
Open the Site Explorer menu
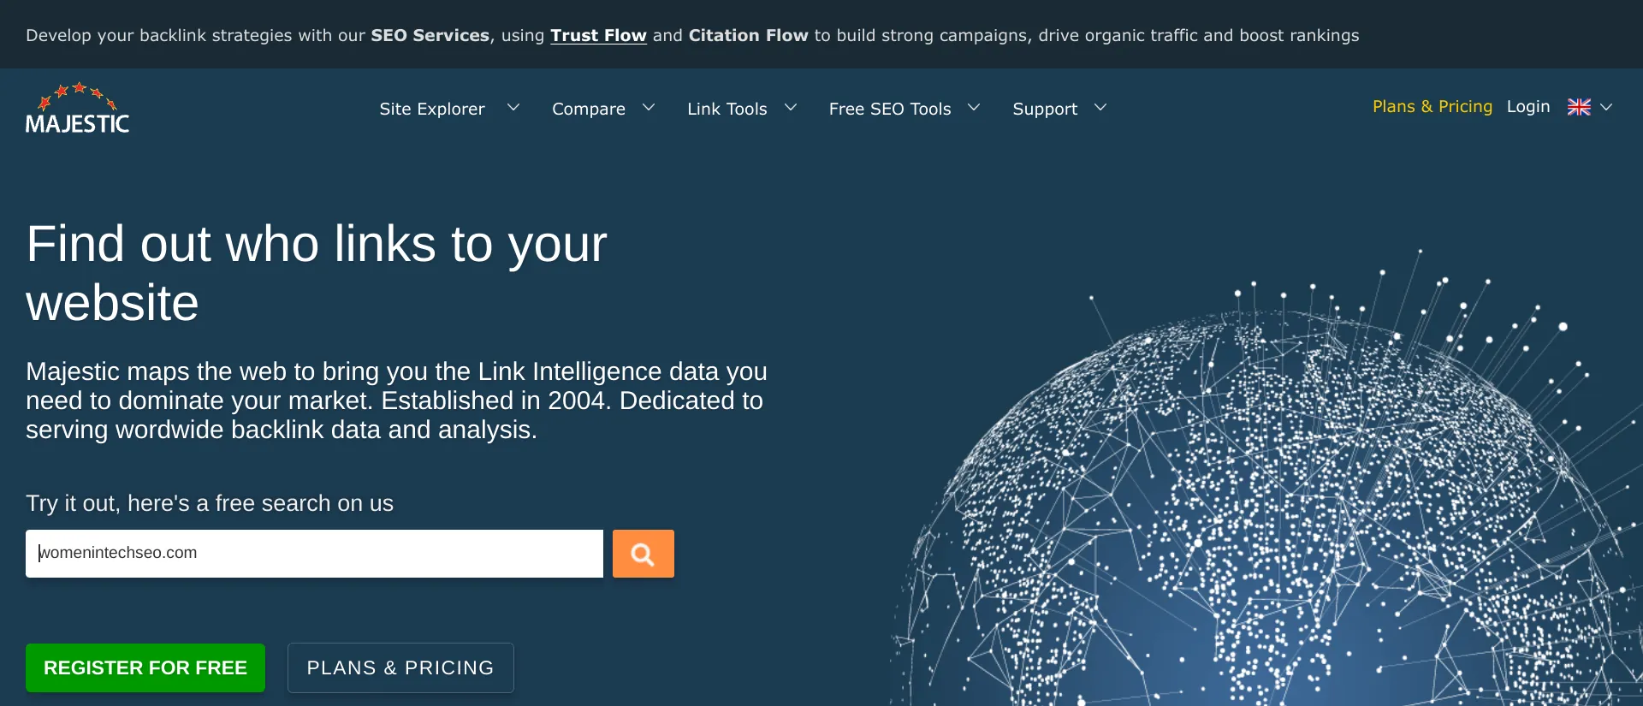432,109
